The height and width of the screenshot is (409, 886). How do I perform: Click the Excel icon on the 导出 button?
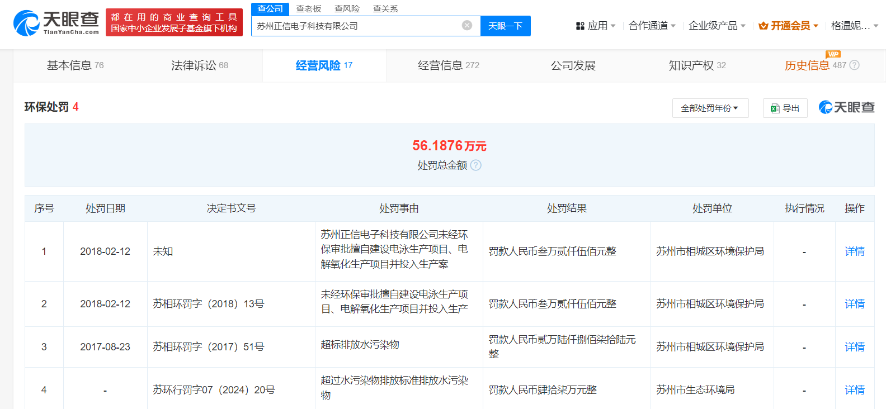pos(775,108)
